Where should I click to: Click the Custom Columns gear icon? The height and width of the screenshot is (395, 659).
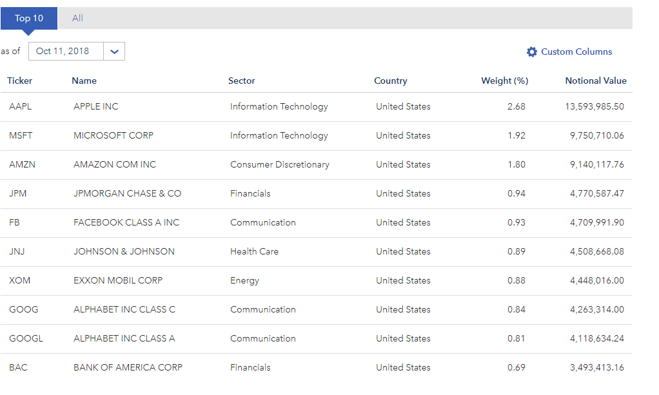click(531, 52)
